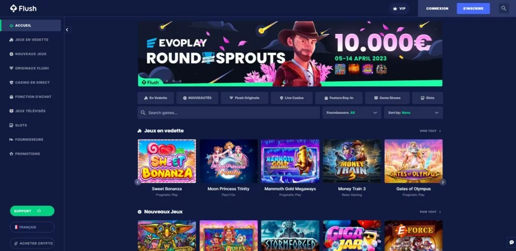This screenshot has height=251, width=516.
Task: Open the Sweet Bonanza game thumbnail
Action: click(x=167, y=161)
